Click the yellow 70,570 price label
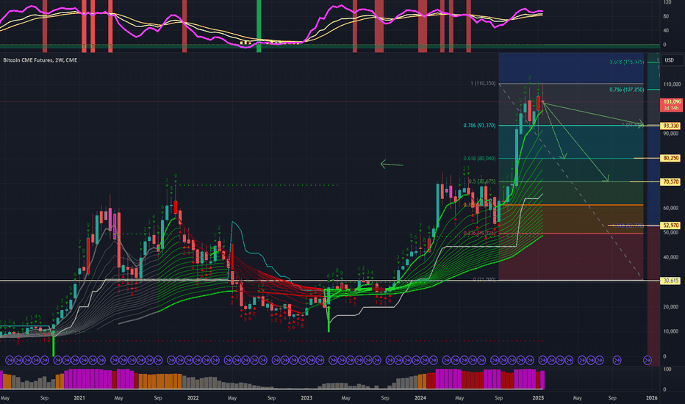Image resolution: width=685 pixels, height=404 pixels. [x=671, y=181]
